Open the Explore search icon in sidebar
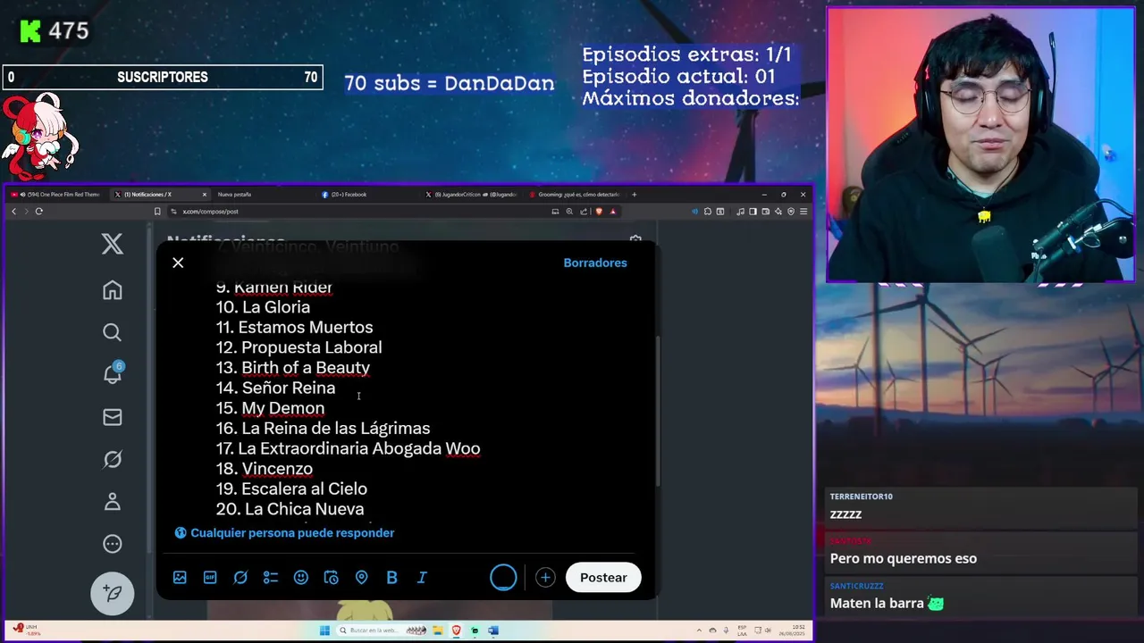The image size is (1144, 643). (x=112, y=332)
